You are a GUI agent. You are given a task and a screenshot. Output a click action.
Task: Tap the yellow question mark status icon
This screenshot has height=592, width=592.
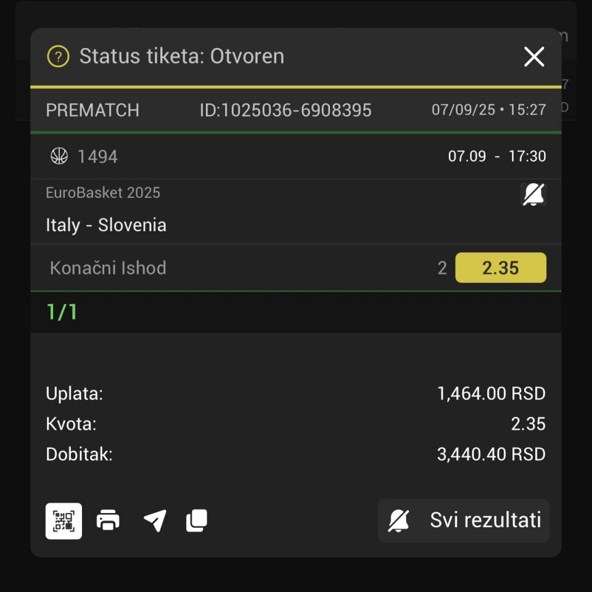58,57
